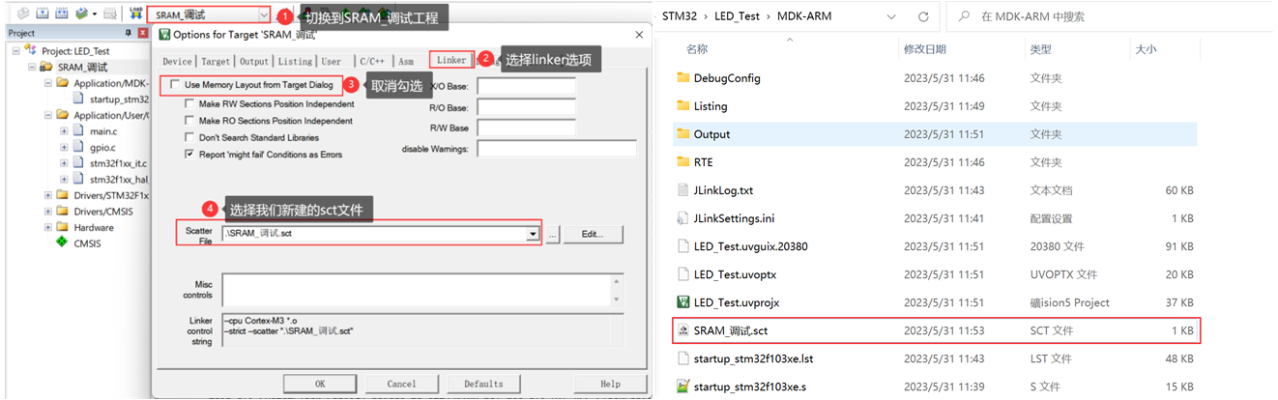
Task: Enable Use Memory Layout from Target Dialog
Action: (x=175, y=85)
